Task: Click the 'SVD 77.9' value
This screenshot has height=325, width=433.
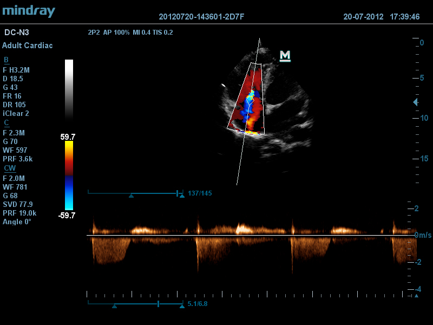Action: [18, 205]
